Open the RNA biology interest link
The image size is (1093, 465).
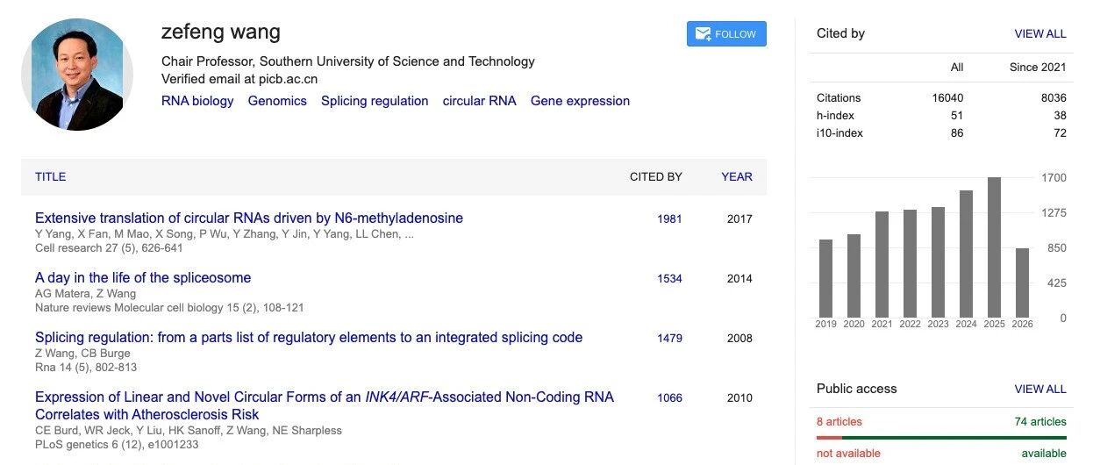click(x=197, y=101)
